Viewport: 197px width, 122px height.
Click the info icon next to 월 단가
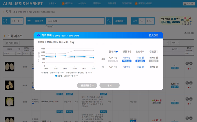point(117,52)
